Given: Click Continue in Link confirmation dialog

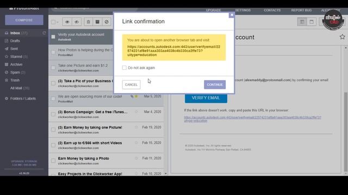Looking at the screenshot, I should coord(215,84).
